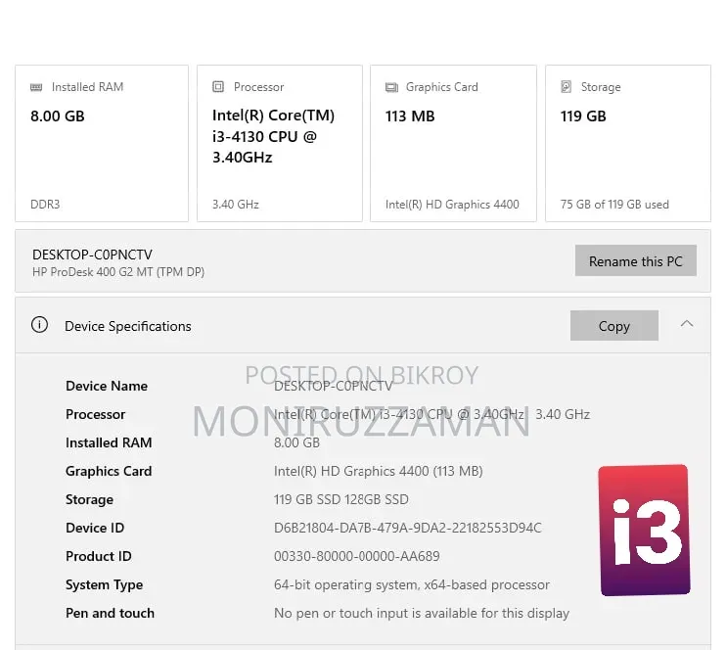Click the DESKTOP-C0PNCTV PC name heading

(x=92, y=255)
